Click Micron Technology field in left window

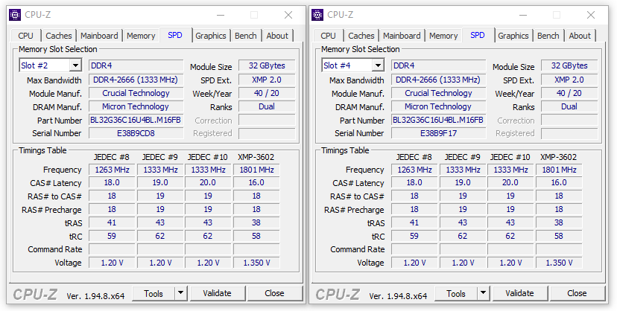tap(136, 106)
